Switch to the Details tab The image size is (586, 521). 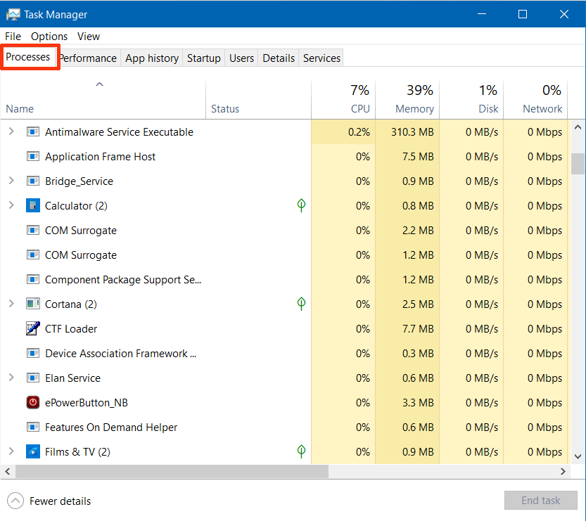(279, 58)
